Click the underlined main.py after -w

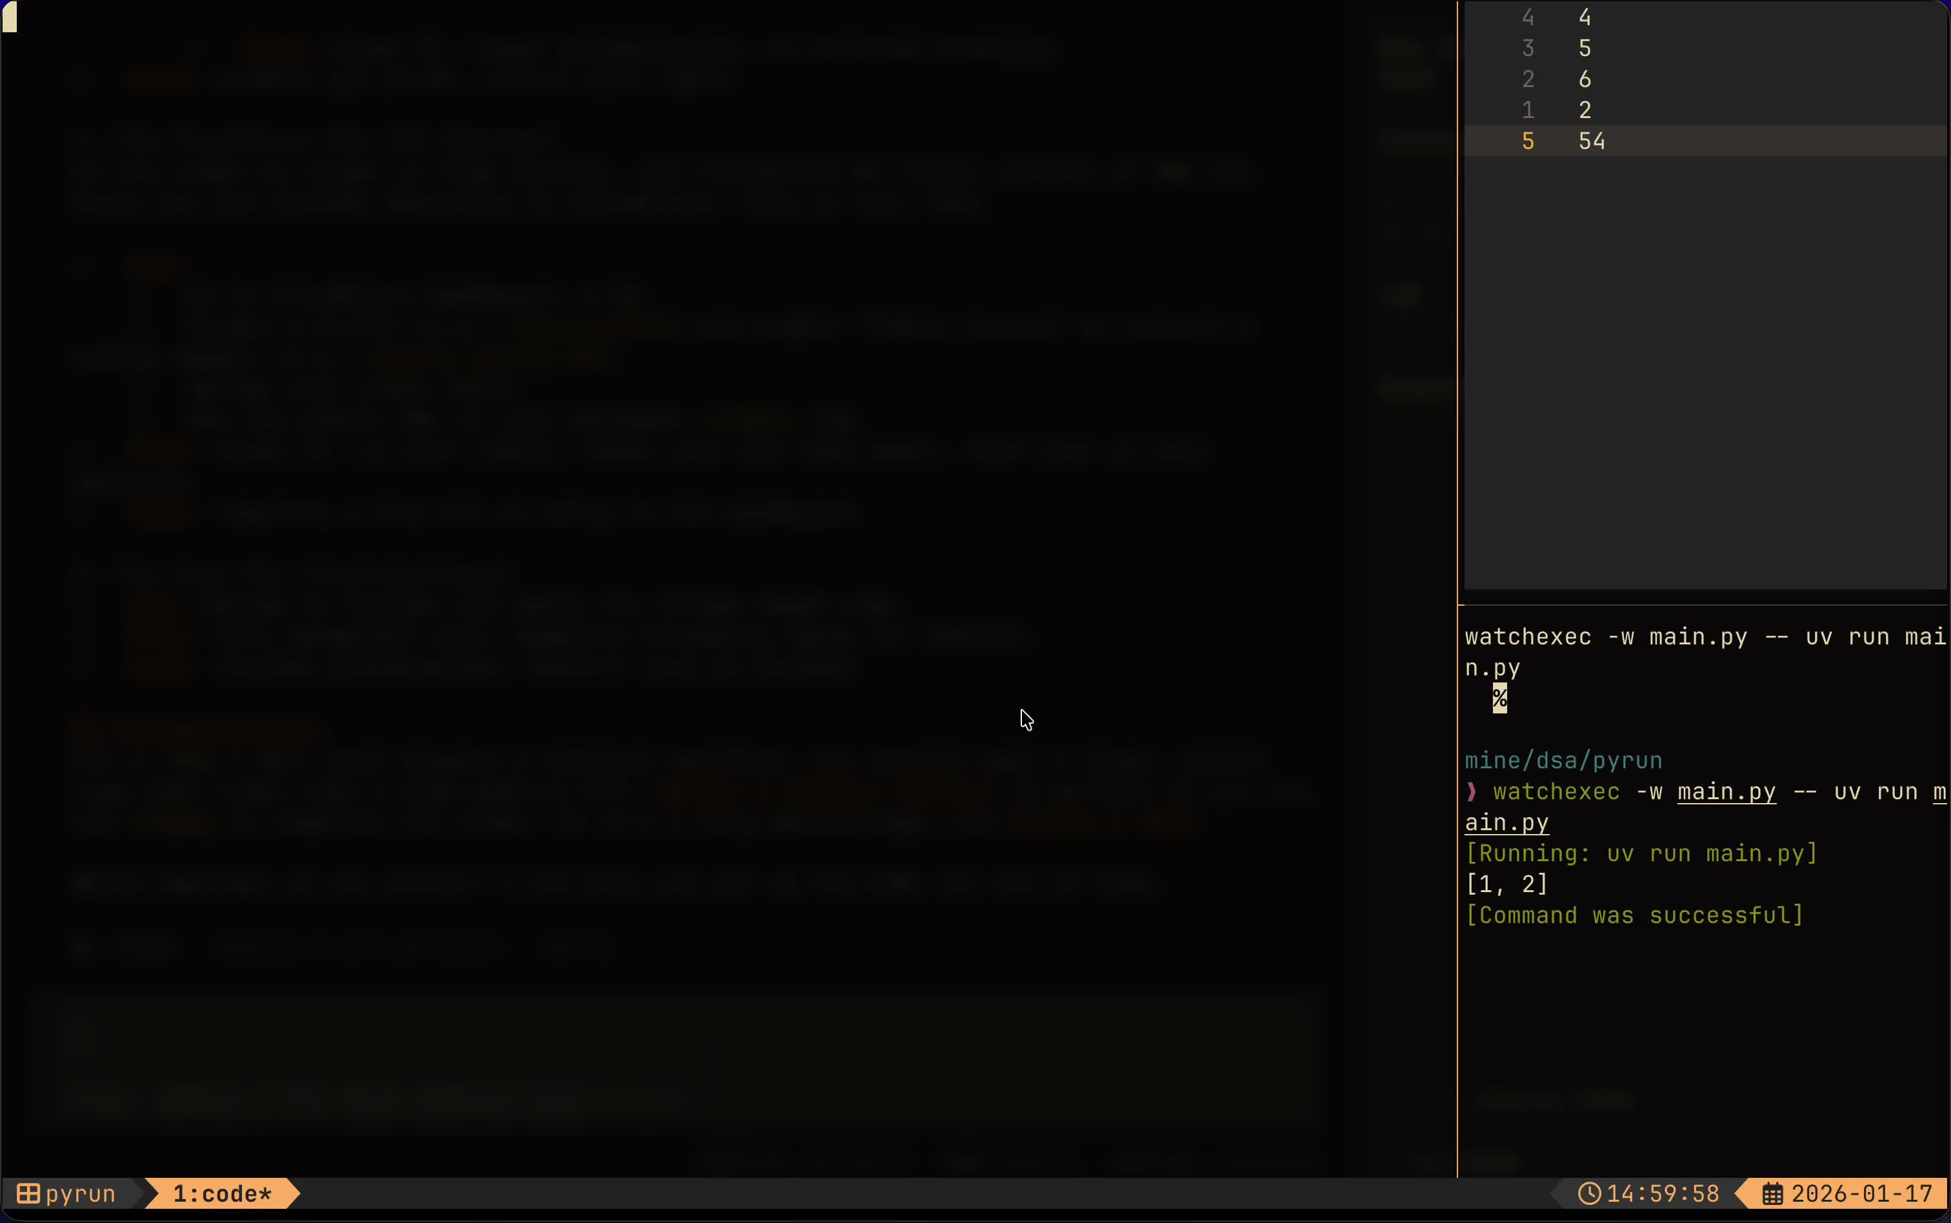[1726, 791]
